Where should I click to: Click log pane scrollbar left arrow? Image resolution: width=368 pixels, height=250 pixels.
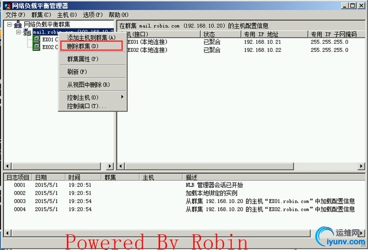click(x=7, y=233)
